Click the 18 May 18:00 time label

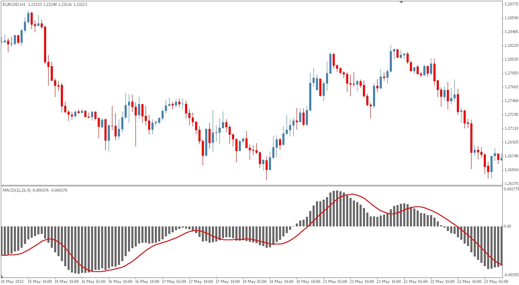coord(309,282)
